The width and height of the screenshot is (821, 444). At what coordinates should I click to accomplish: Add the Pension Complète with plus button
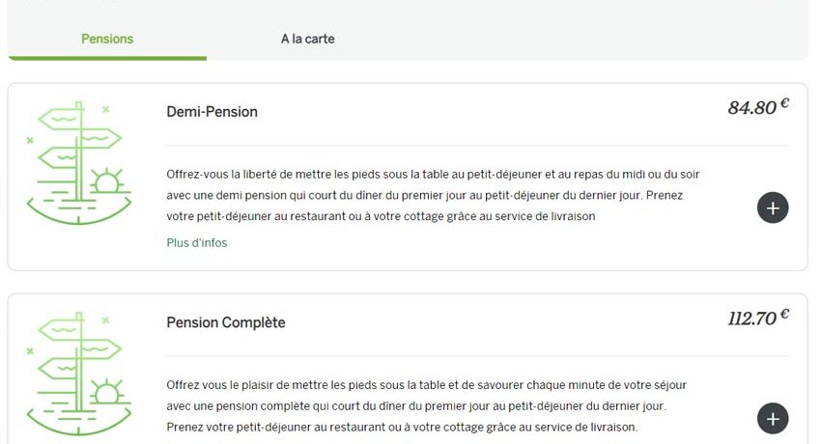point(773,418)
